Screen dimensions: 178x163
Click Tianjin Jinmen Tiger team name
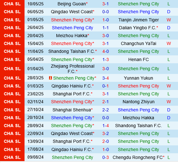tap(138, 20)
